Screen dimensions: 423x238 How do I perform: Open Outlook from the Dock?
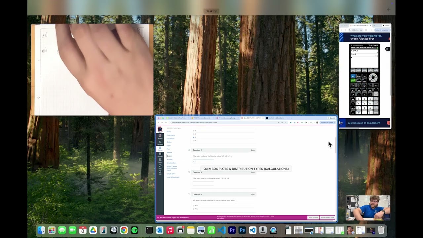tap(159, 230)
